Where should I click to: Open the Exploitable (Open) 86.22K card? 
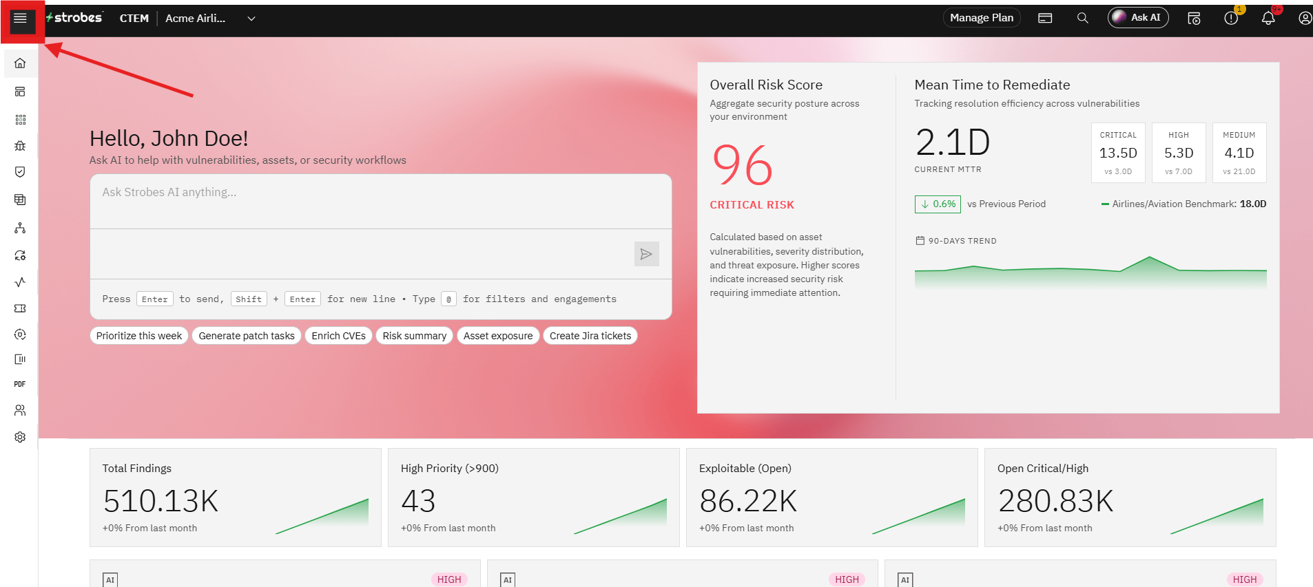[832, 498]
